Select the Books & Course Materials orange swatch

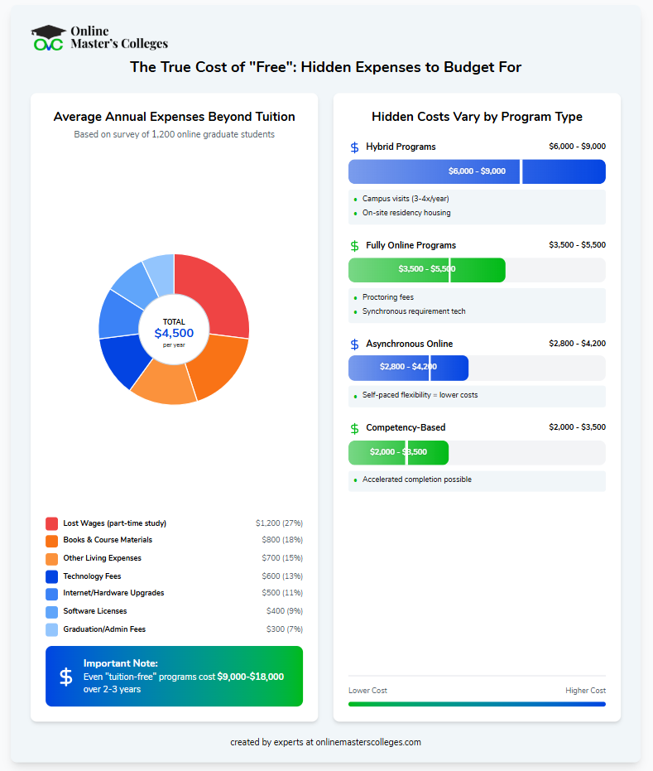(51, 541)
